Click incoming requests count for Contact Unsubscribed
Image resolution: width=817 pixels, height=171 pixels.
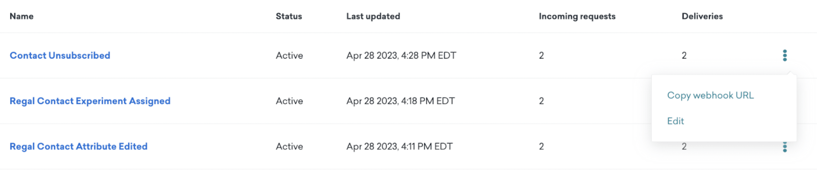click(x=541, y=55)
